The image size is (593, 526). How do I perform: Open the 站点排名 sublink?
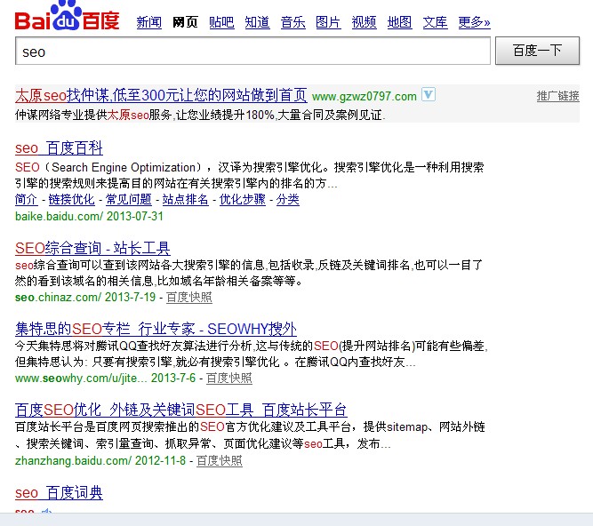pyautogui.click(x=185, y=199)
